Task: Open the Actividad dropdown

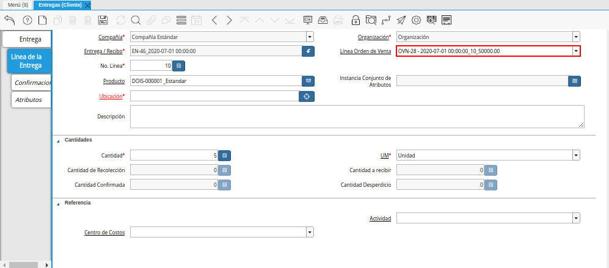Action: click(577, 219)
